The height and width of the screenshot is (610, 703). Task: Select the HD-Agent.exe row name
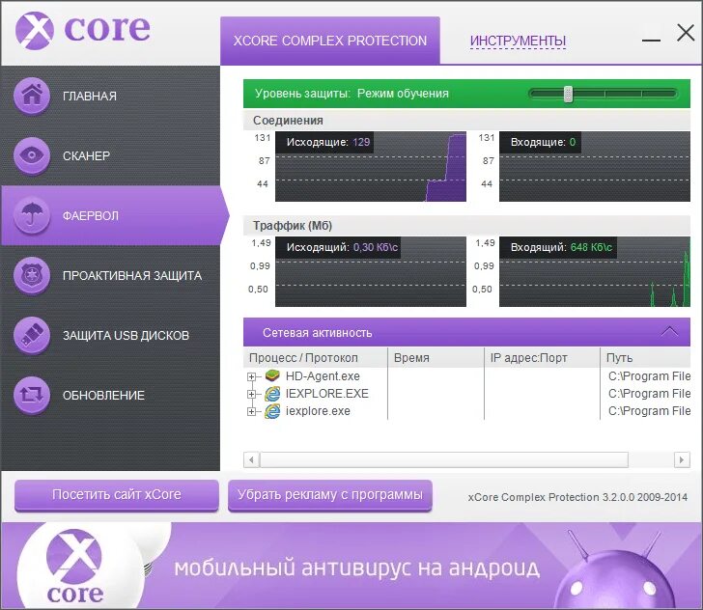323,376
